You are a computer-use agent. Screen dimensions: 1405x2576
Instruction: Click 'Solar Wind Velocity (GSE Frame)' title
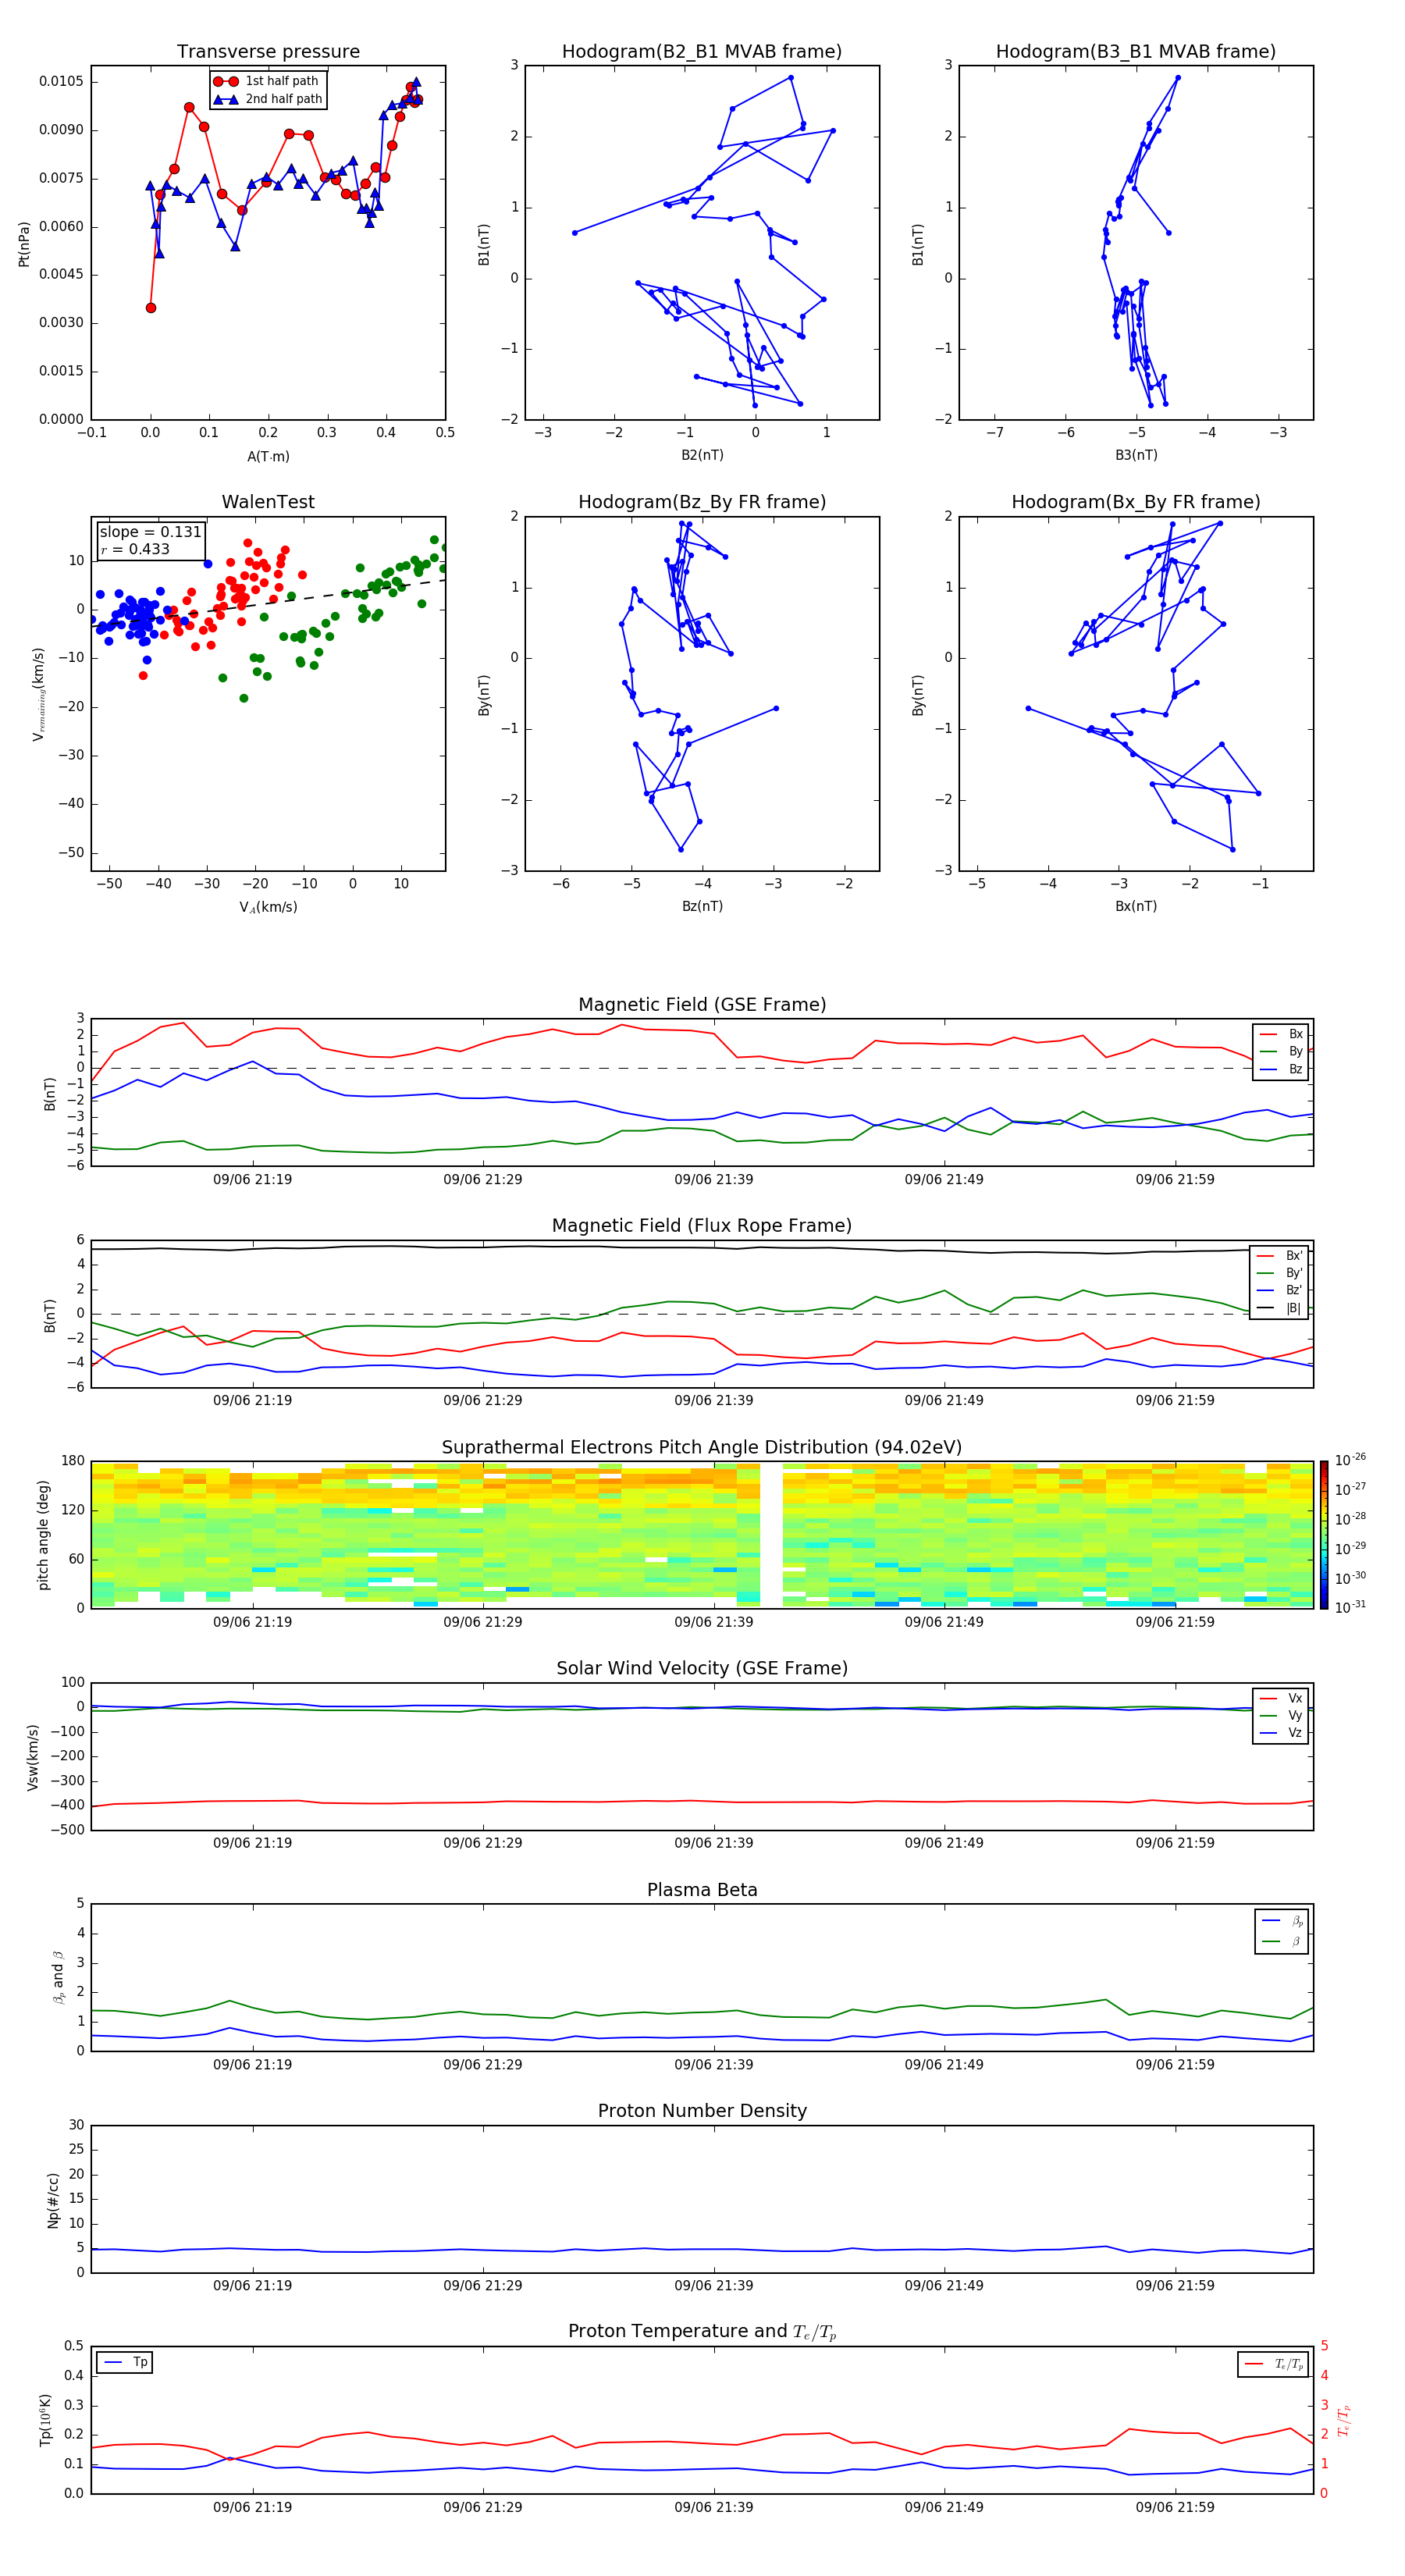[x=702, y=1668]
